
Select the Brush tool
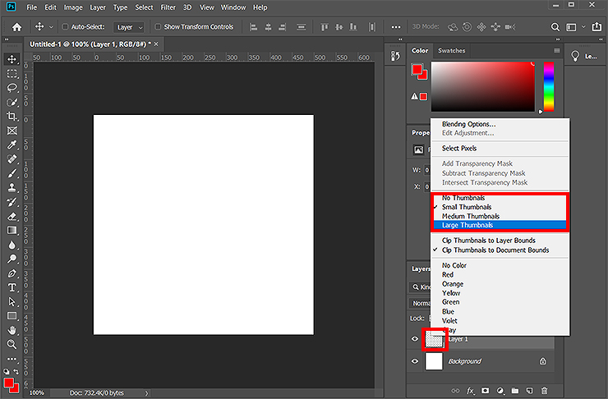click(12, 173)
